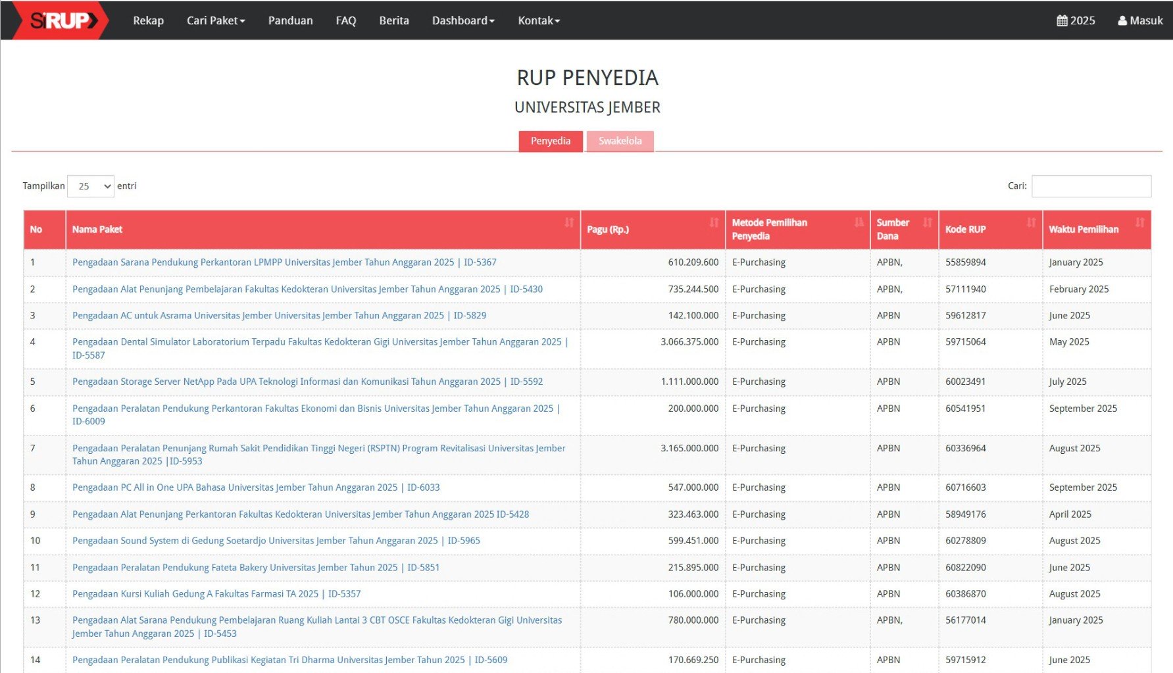The image size is (1173, 673).
Task: Click the user icon next to Masuk
Action: click(1122, 20)
